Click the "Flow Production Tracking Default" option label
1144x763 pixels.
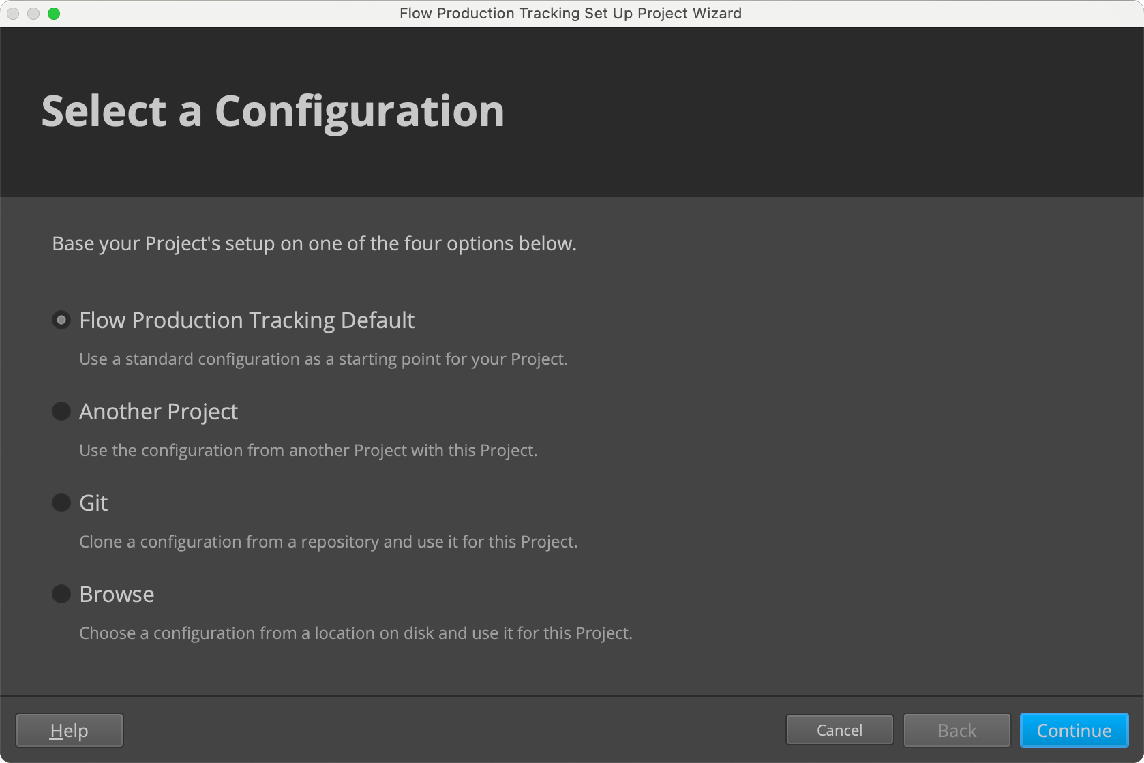point(247,320)
